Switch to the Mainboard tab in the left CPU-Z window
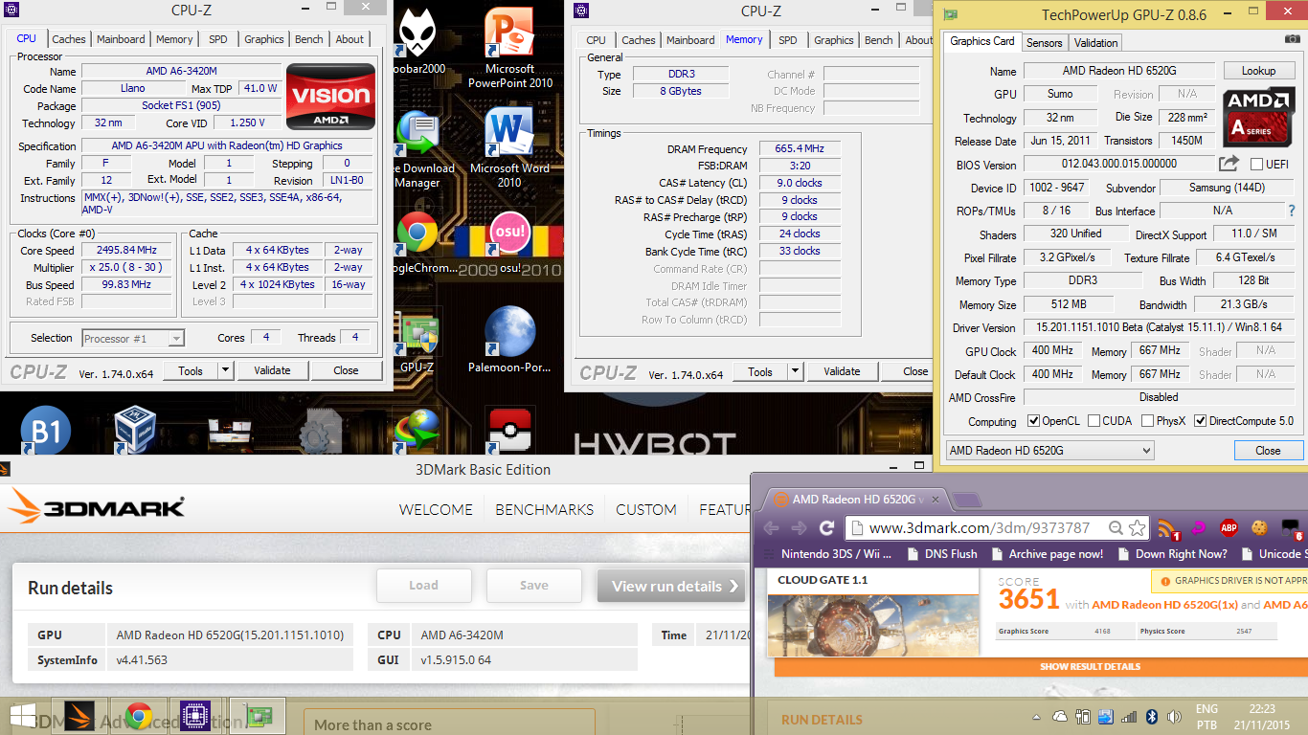1308x735 pixels. pyautogui.click(x=120, y=39)
